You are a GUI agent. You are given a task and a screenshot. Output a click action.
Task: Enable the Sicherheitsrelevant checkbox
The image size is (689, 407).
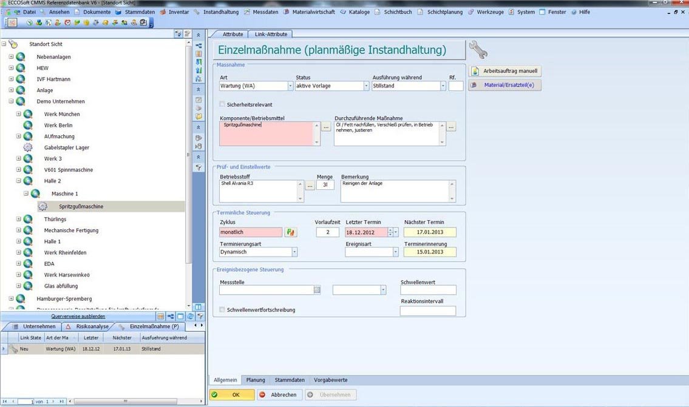223,104
